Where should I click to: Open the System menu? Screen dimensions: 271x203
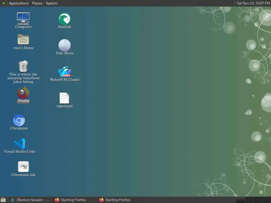pyautogui.click(x=52, y=3)
